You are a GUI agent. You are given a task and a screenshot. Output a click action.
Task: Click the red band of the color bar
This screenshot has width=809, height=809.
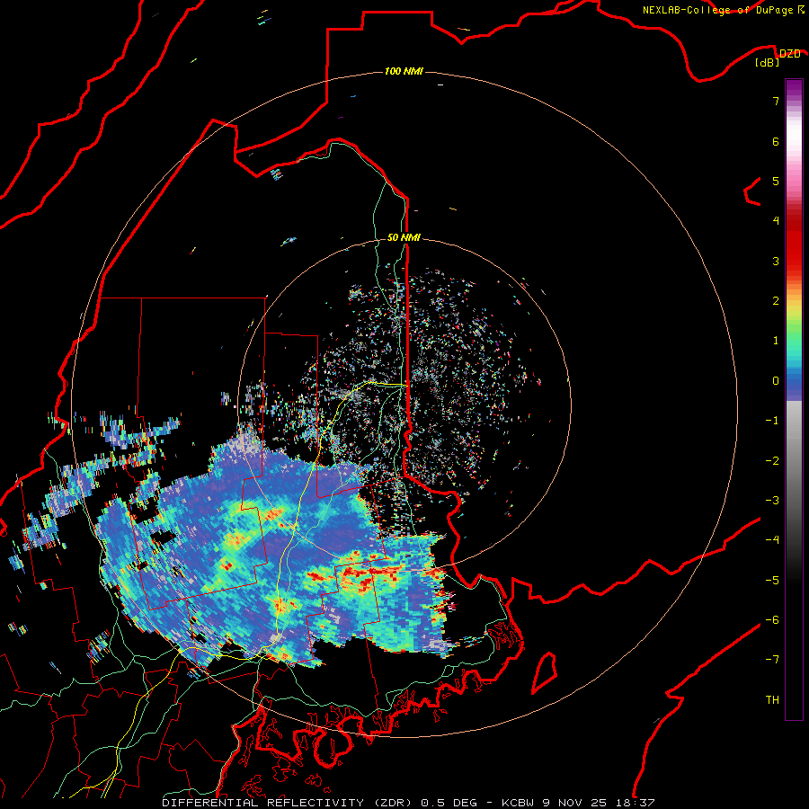coord(794,243)
